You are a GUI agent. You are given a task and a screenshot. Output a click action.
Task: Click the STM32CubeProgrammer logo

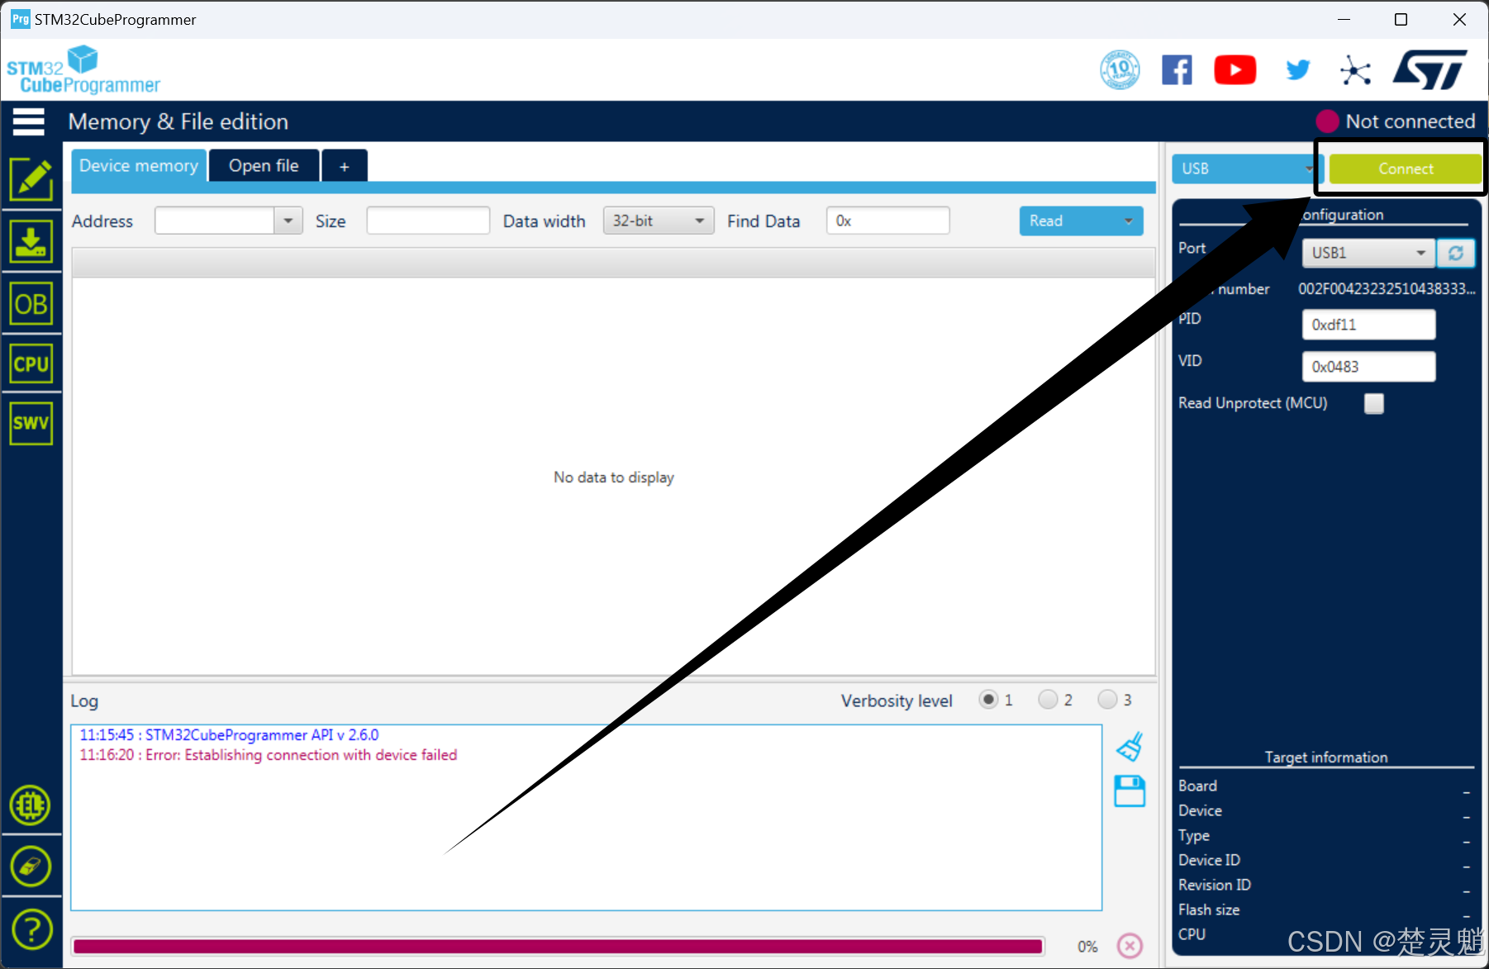click(83, 69)
